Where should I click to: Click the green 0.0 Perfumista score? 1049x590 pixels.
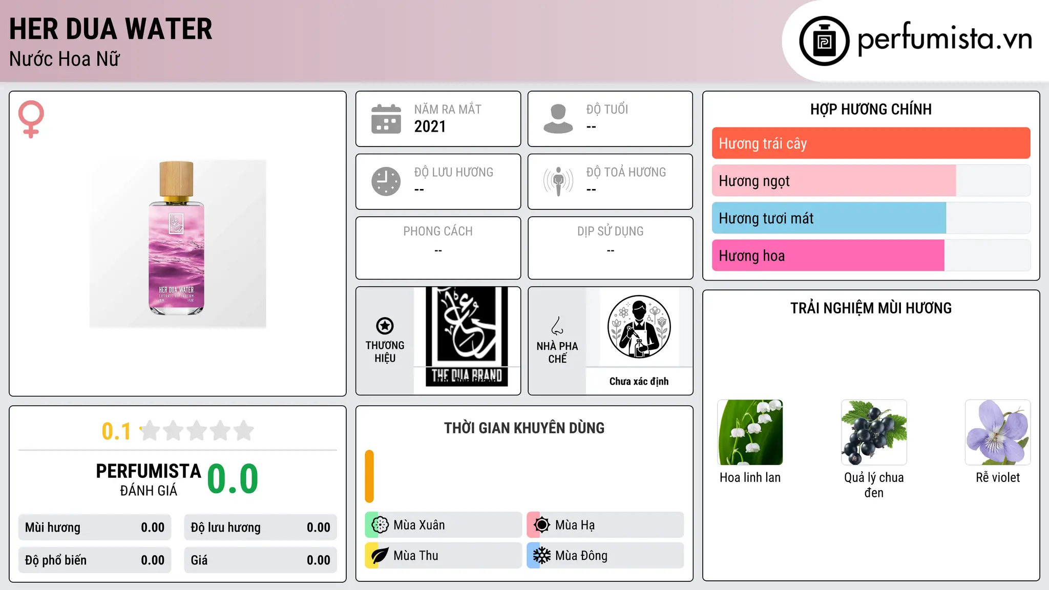click(x=233, y=479)
